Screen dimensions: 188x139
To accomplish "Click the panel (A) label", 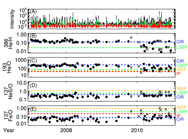I will 33,11.
